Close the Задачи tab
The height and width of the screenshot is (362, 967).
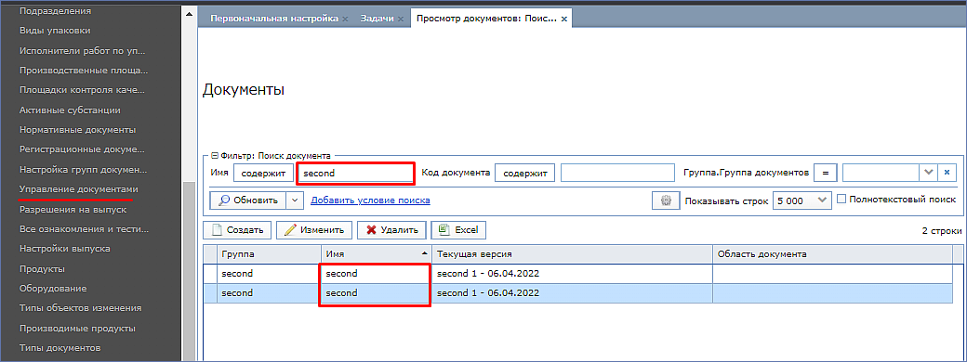(x=401, y=19)
